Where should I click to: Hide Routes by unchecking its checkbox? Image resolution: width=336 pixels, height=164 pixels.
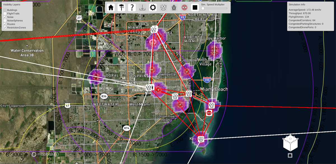[5, 24]
